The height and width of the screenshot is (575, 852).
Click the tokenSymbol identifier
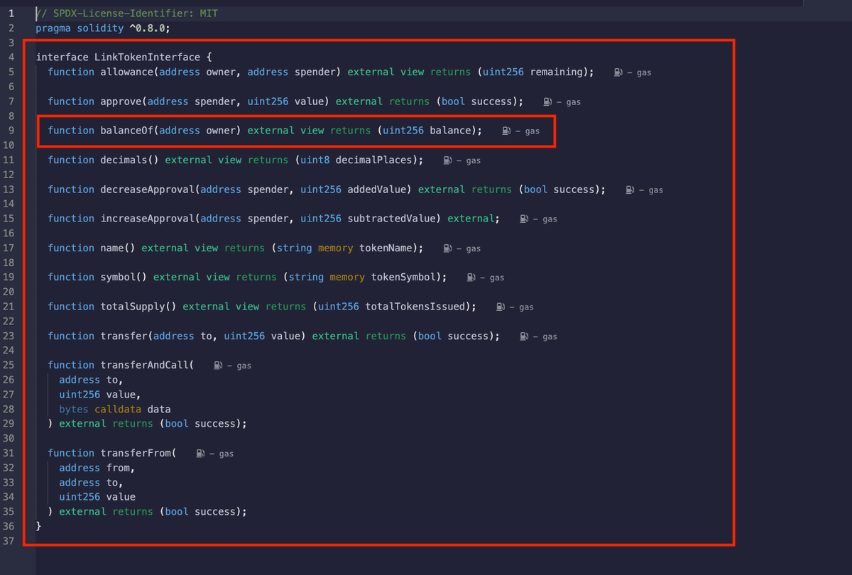pyautogui.click(x=404, y=277)
